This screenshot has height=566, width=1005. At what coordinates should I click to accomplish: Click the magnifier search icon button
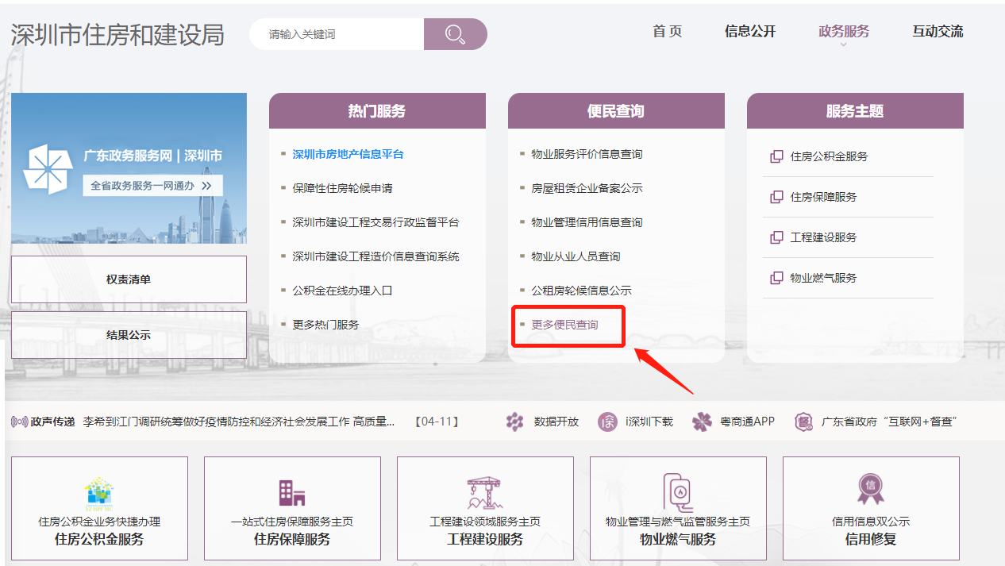click(x=456, y=34)
